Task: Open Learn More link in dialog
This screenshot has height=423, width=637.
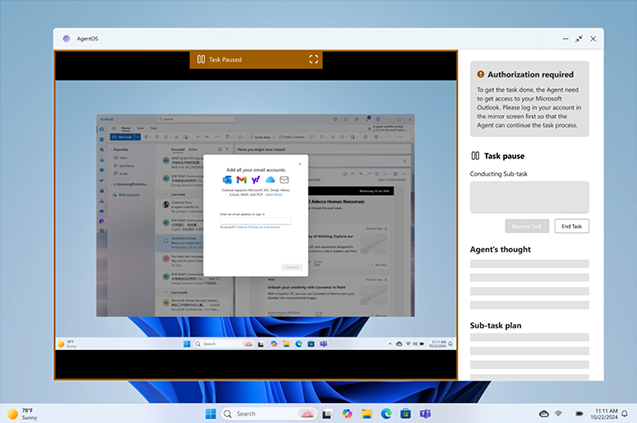Action: pos(273,194)
